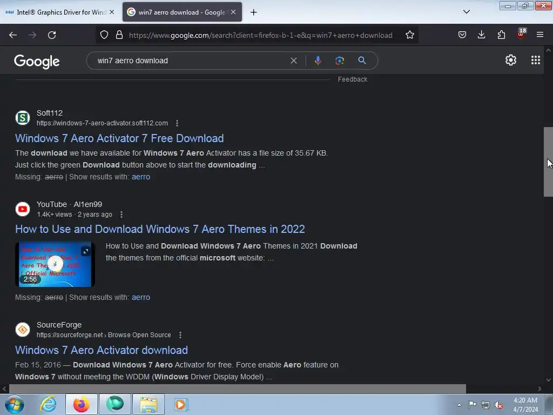Close the Intel Graphics Driver tab
Viewport: 553px width, 415px height.
click(111, 12)
